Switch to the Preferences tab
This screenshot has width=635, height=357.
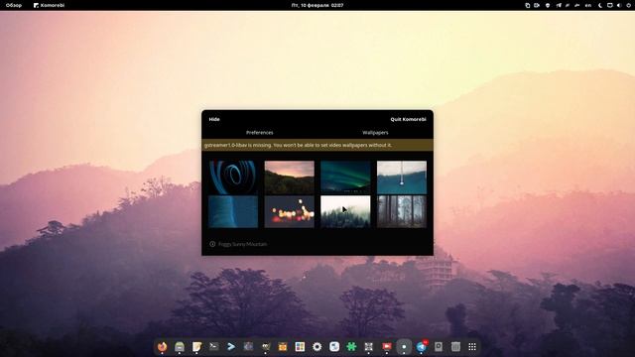[260, 132]
